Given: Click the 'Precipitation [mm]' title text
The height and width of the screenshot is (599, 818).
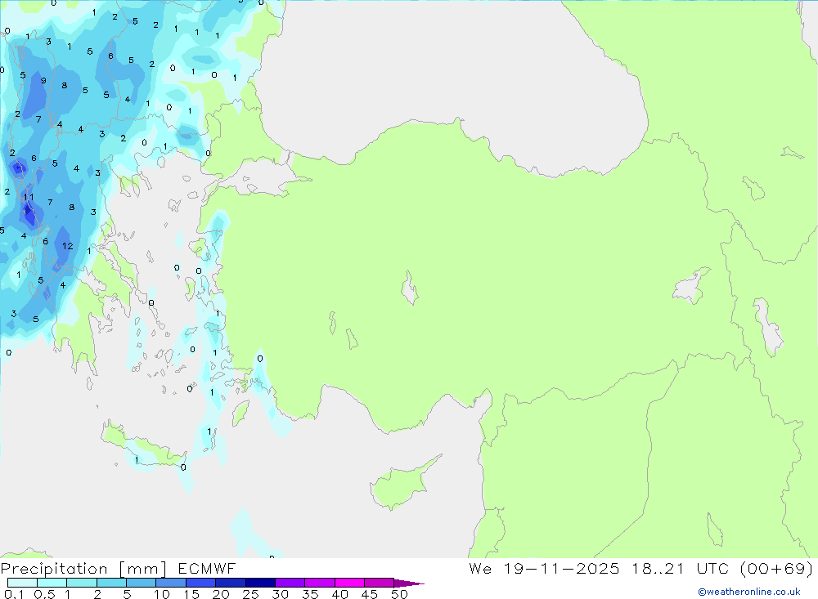Looking at the screenshot, I should coord(83,569).
